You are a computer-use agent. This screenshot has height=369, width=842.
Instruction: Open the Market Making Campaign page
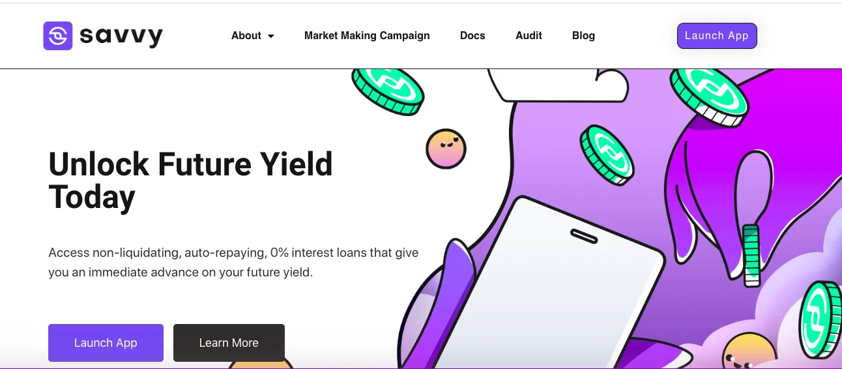pyautogui.click(x=367, y=36)
